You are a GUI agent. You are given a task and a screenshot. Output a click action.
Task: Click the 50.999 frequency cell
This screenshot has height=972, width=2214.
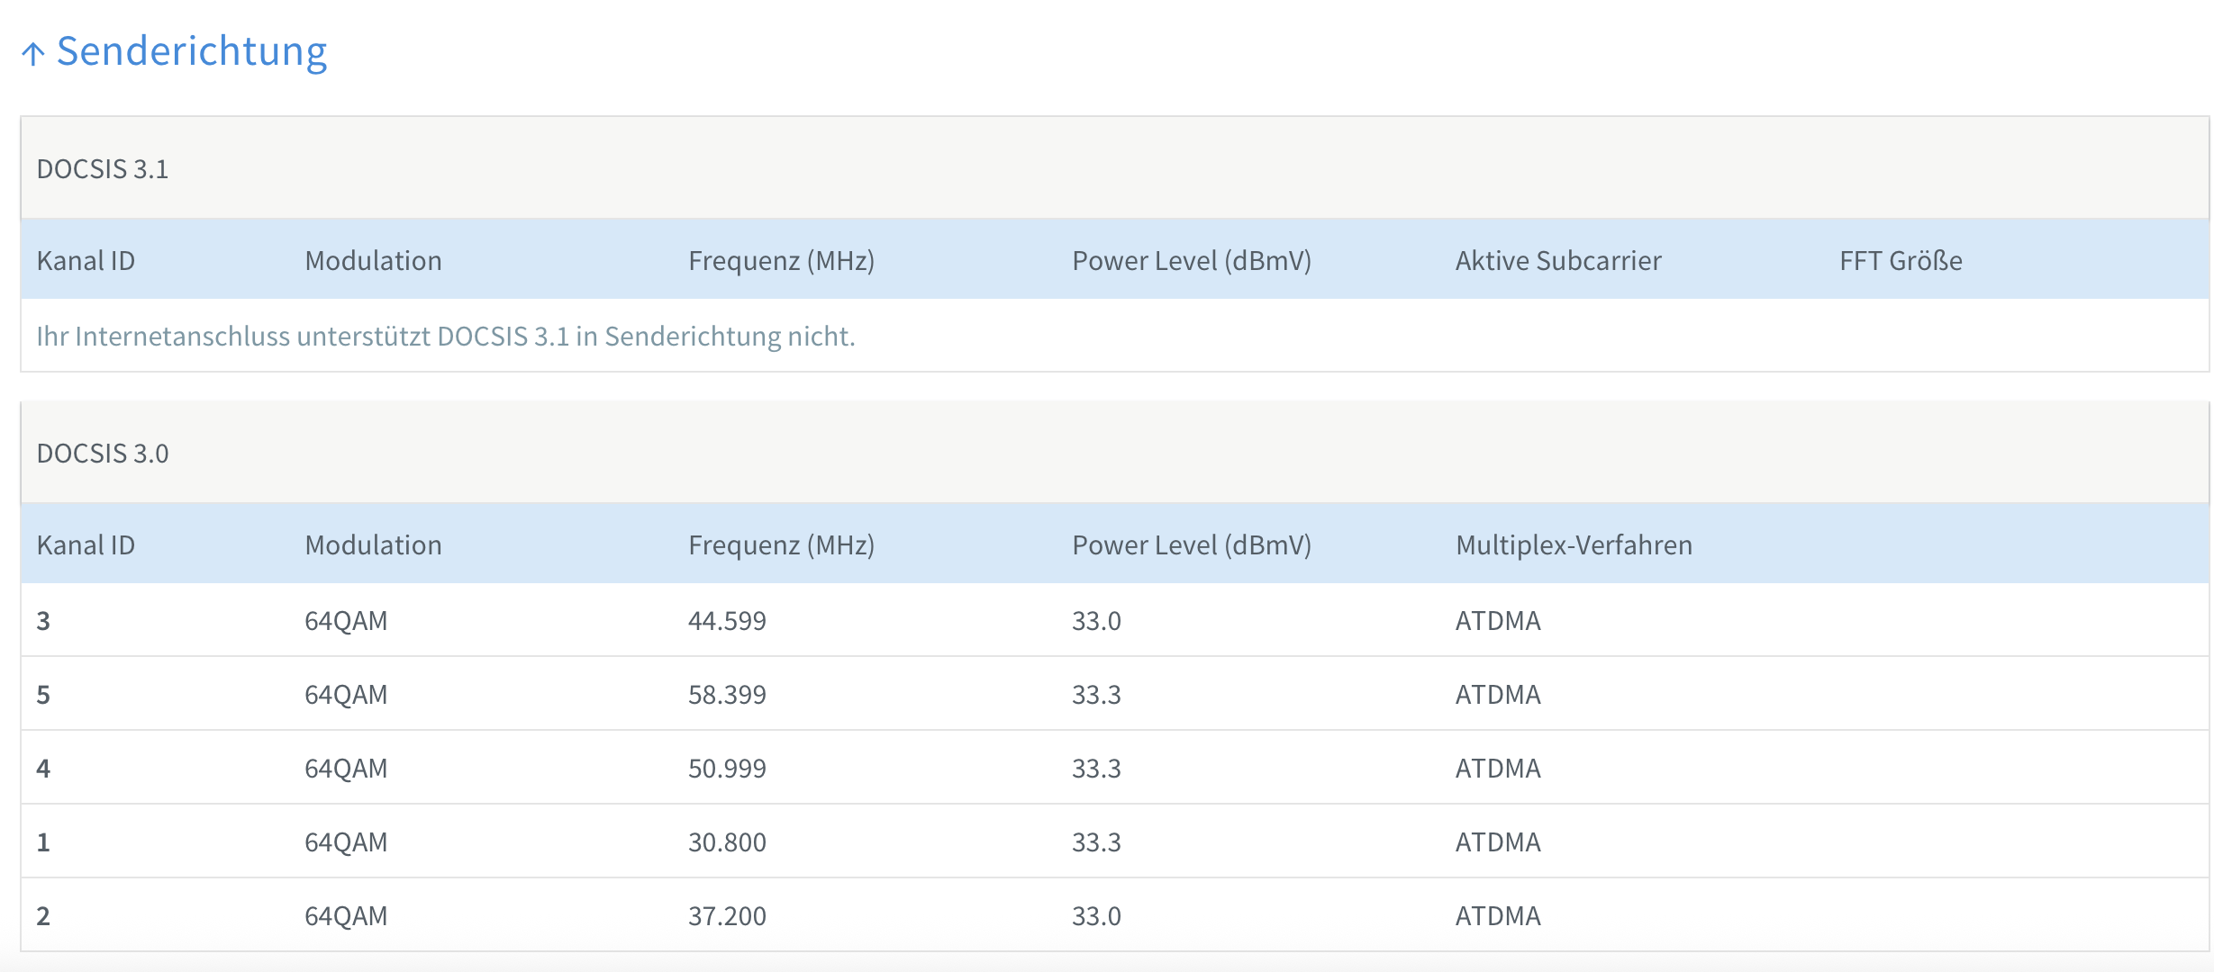tap(727, 769)
